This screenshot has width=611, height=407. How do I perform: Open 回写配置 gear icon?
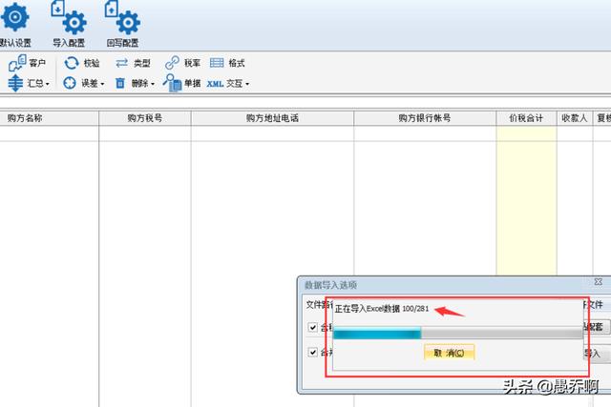[122, 17]
